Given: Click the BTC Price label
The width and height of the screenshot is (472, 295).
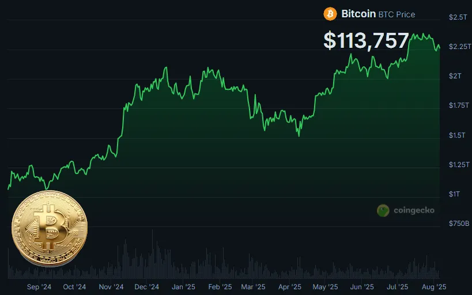Looking at the screenshot, I should click(x=397, y=14).
